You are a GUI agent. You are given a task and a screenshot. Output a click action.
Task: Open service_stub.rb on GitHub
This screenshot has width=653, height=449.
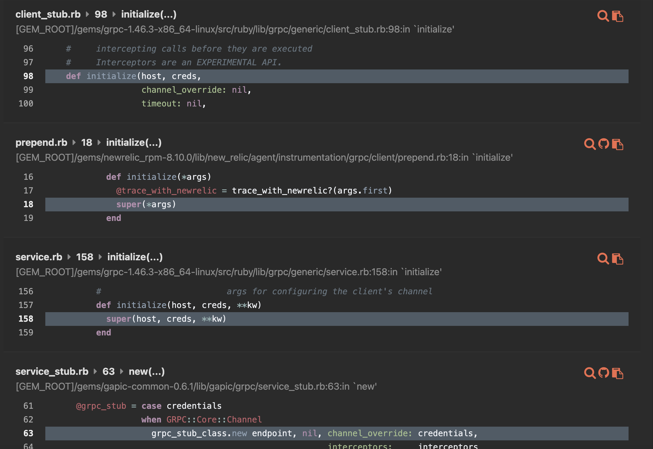coord(604,373)
